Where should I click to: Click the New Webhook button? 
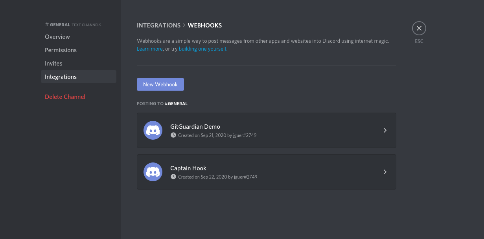(x=160, y=84)
